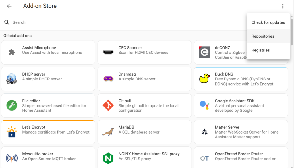This screenshot has width=294, height=168.
Task: Click the Google virtual personal assistant description
Action: 239,108
